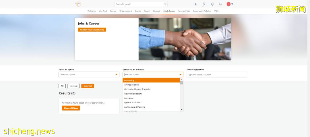Focus the Search by location field

217,75
